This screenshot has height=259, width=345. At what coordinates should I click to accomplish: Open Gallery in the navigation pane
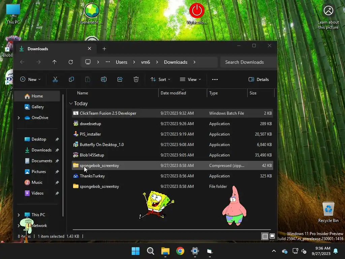37,107
